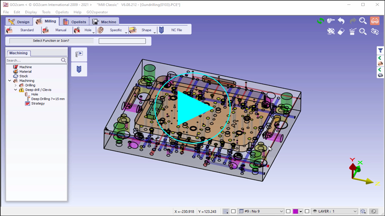Click the magenta color swatch
Image resolution: width=385 pixels, height=216 pixels.
(296, 211)
